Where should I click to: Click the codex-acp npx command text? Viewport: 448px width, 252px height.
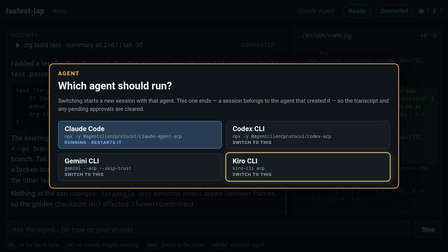(282, 136)
